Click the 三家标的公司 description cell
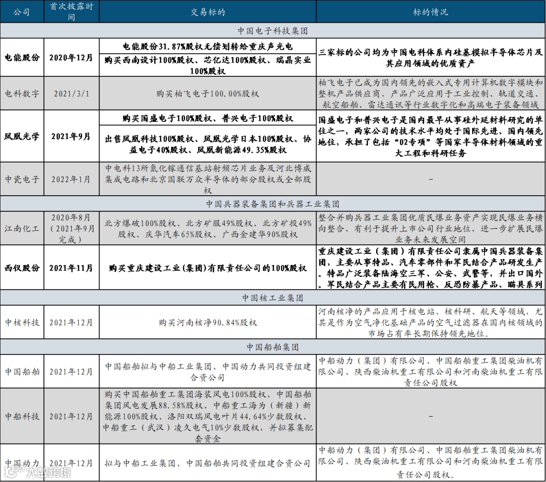 point(431,58)
